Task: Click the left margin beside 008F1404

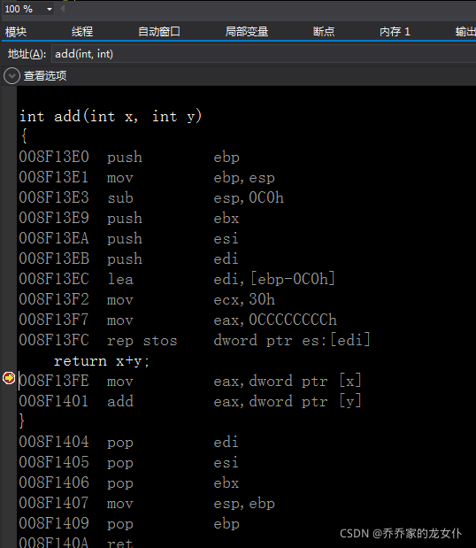Action: [9, 442]
